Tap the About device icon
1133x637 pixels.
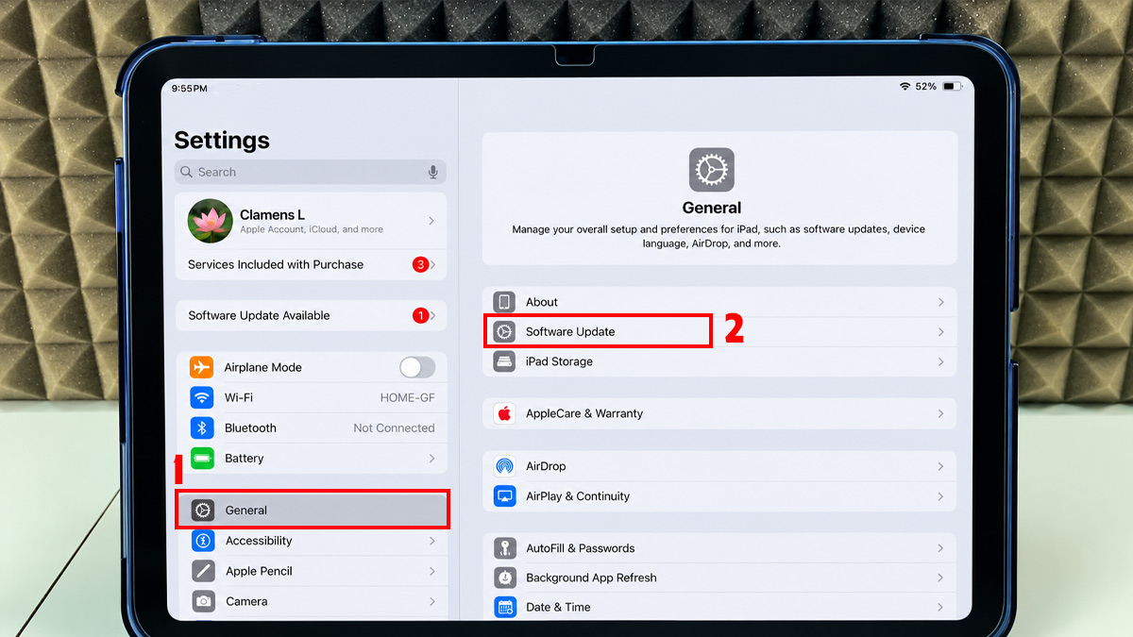(x=504, y=302)
